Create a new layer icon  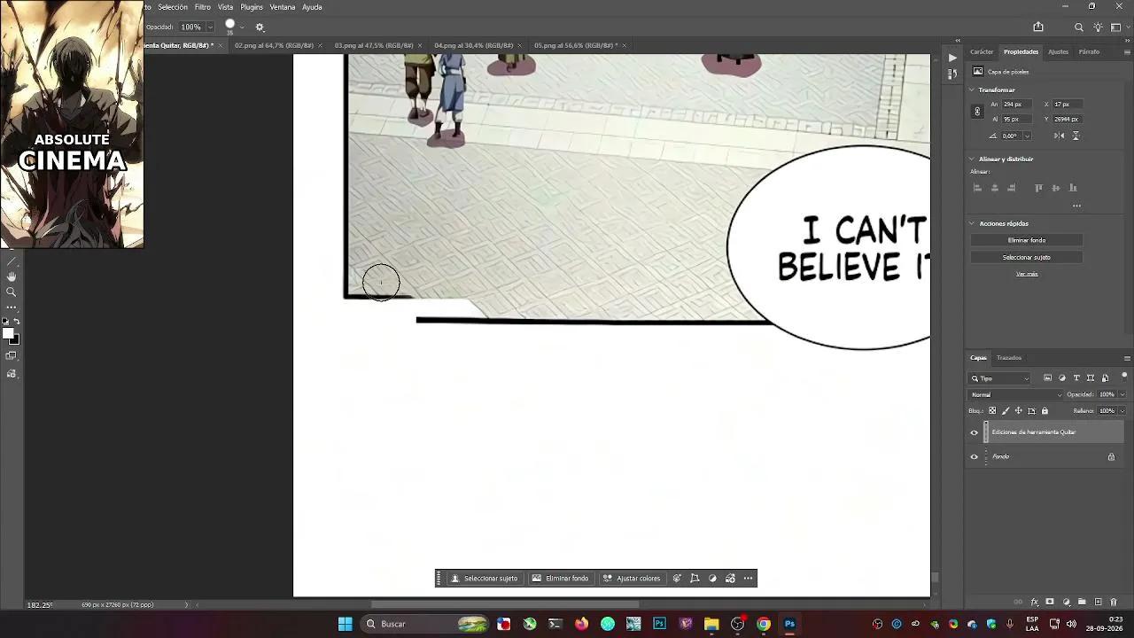click(1099, 603)
